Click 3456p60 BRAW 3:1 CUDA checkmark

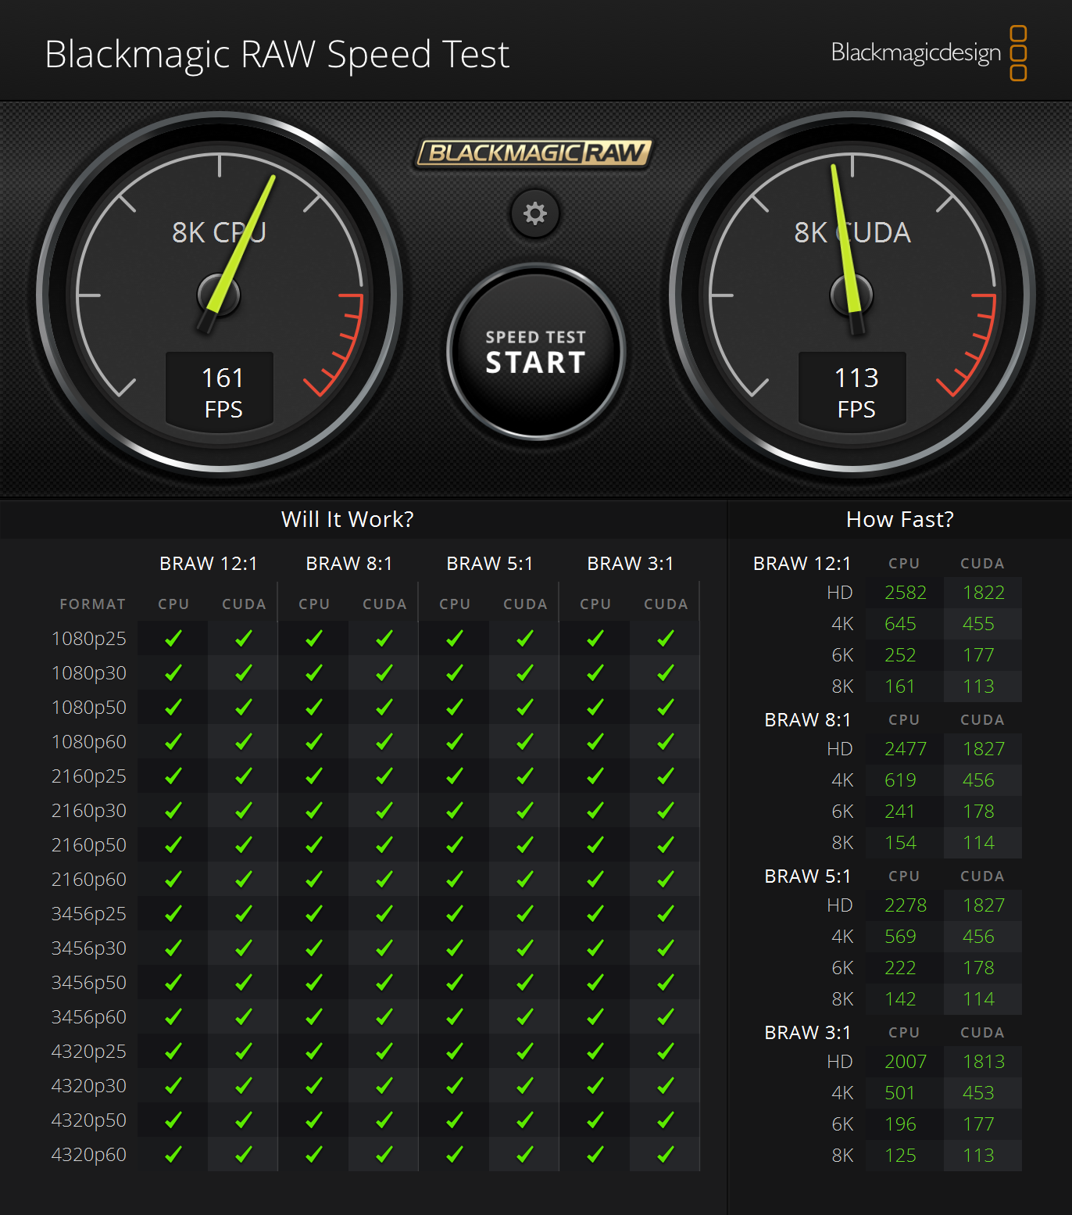pos(666,1017)
